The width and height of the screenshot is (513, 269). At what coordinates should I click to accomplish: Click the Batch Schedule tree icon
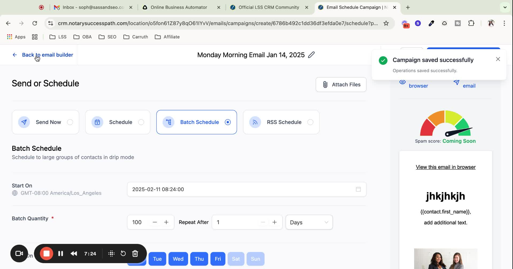(x=169, y=122)
